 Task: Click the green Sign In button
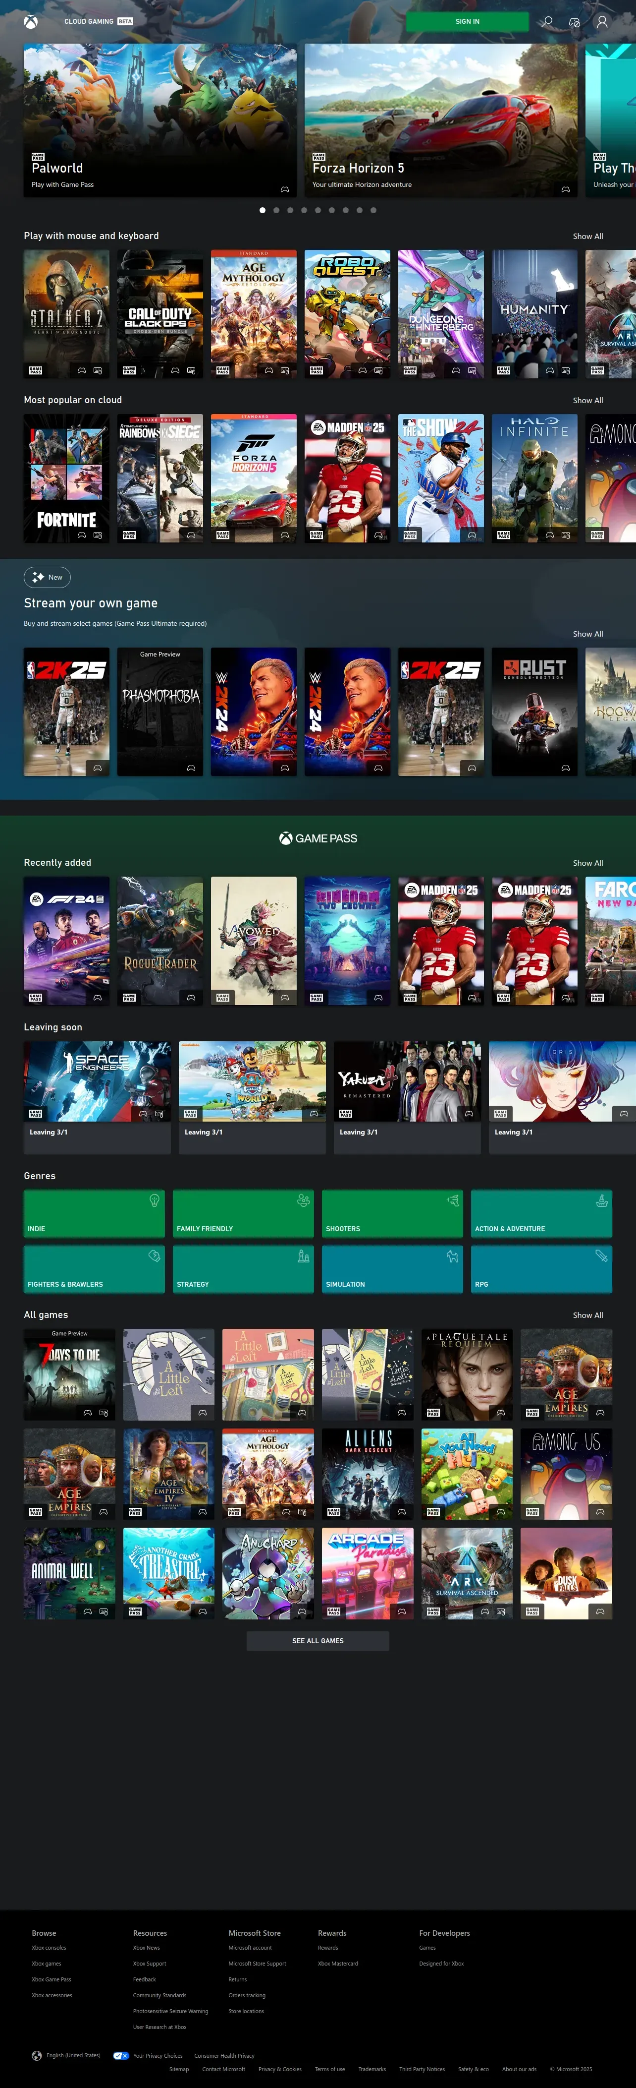(468, 21)
